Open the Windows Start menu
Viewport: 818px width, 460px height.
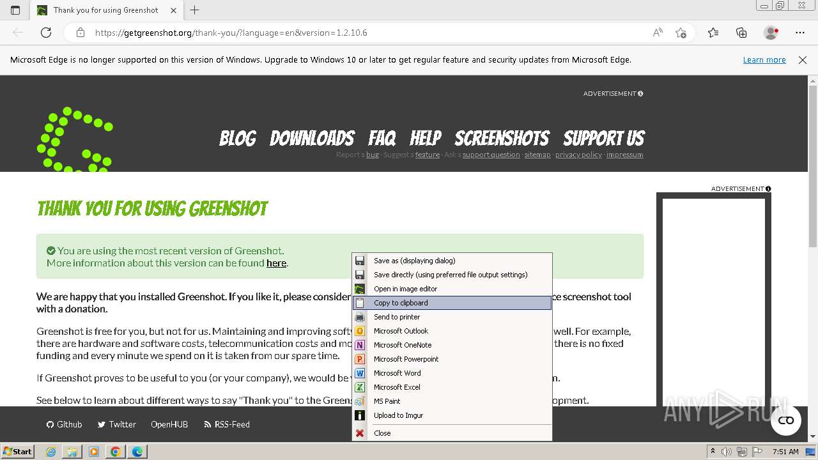(18, 451)
